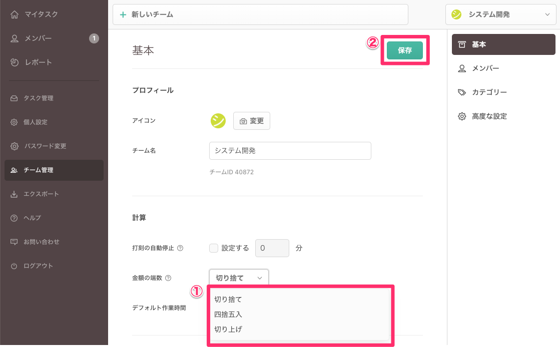Image resolution: width=560 pixels, height=347 pixels.
Task: Click the 新しいチーム add team bar
Action: click(260, 14)
